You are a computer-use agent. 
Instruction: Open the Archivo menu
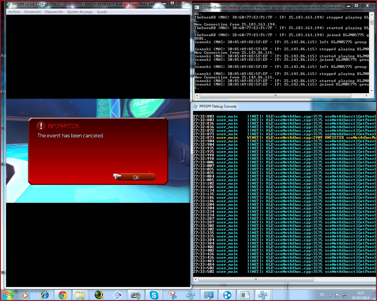(14, 12)
